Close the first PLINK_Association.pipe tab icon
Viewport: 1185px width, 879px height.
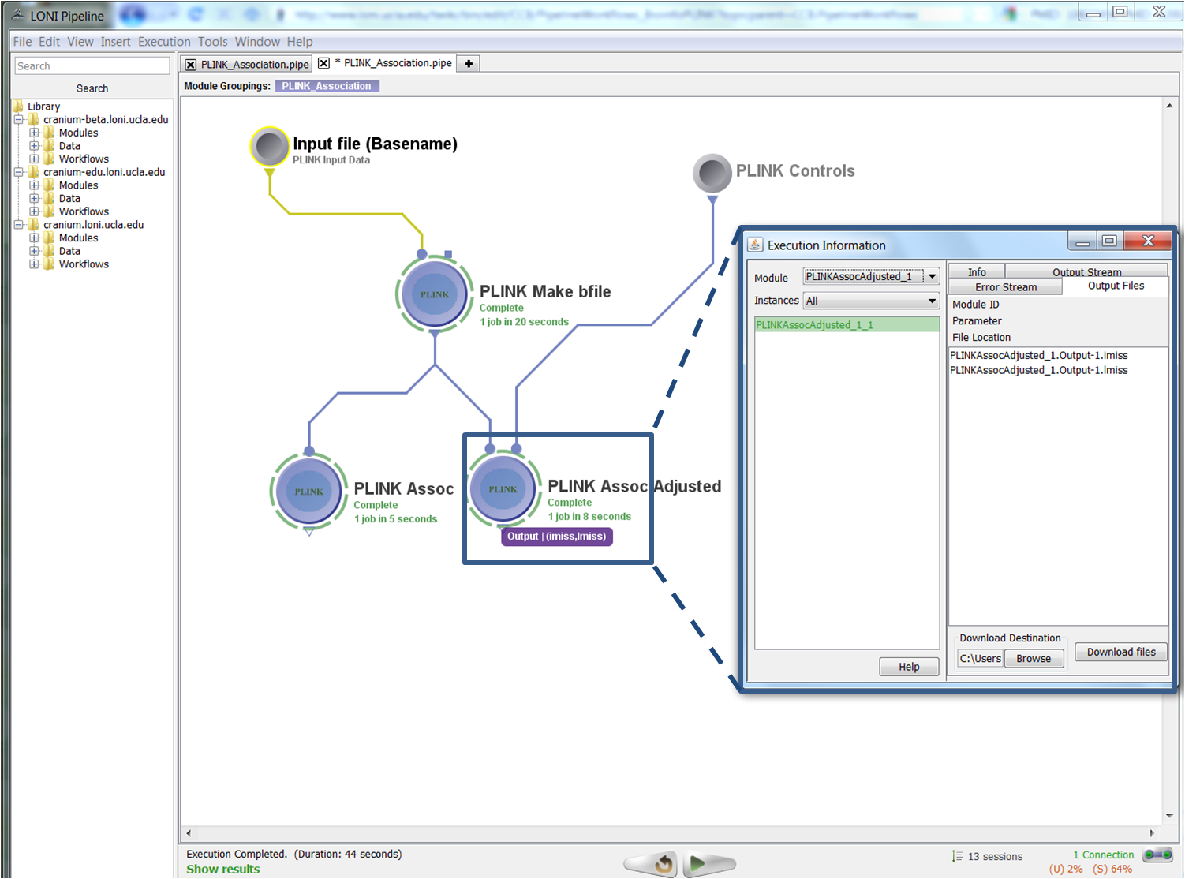(x=190, y=65)
